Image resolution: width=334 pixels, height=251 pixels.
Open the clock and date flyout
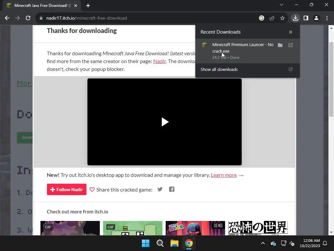(x=310, y=243)
